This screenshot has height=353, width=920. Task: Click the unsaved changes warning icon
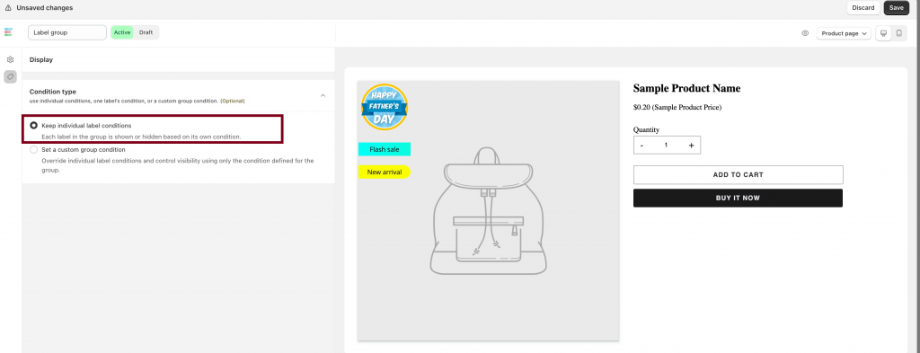click(x=7, y=8)
